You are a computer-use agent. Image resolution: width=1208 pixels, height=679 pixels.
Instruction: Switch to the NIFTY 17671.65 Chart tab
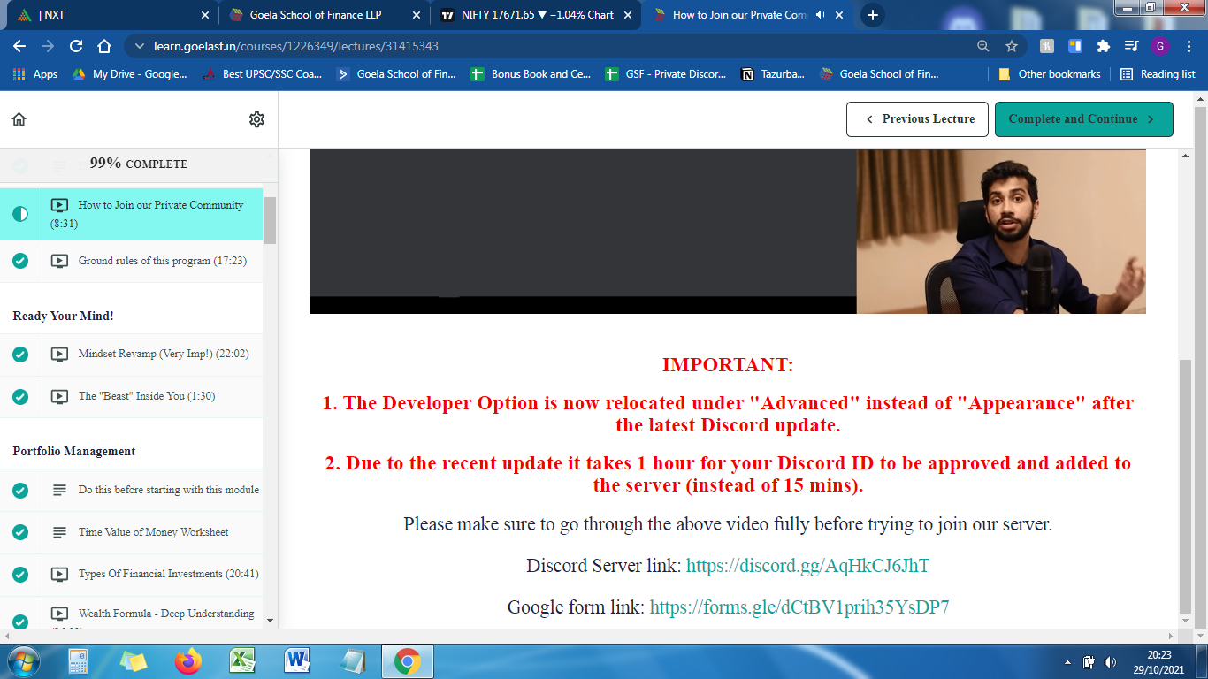click(535, 15)
